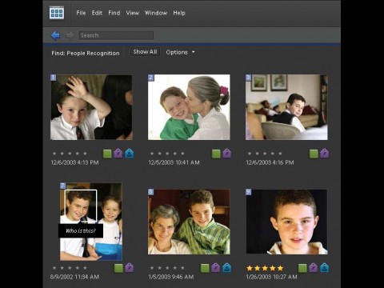
Task: Click purple tag icon under 4:13 PM photo
Action: pos(118,154)
